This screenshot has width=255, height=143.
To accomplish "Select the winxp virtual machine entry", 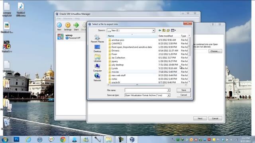I will [x=71, y=37].
